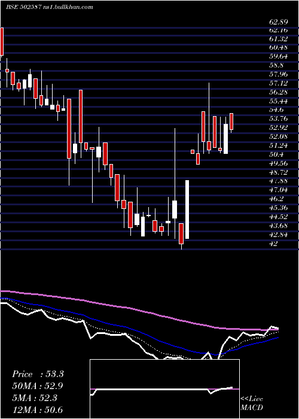Click the Price : 53.3 readout
Screen dimensions: 299x419
[38, 374]
